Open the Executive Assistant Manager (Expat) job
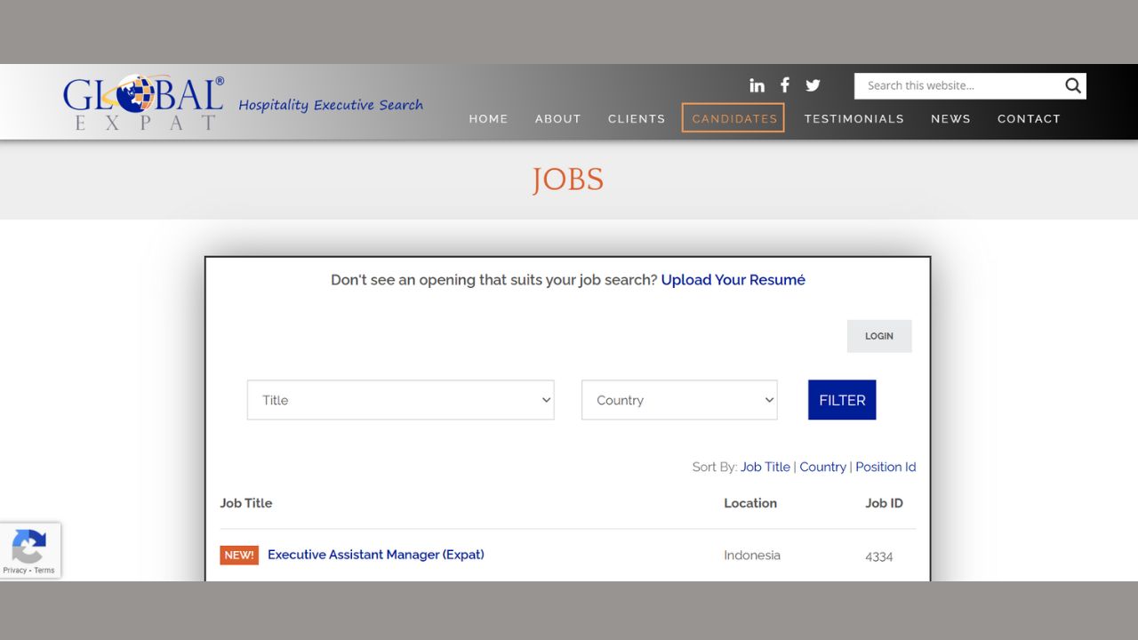 click(x=375, y=555)
